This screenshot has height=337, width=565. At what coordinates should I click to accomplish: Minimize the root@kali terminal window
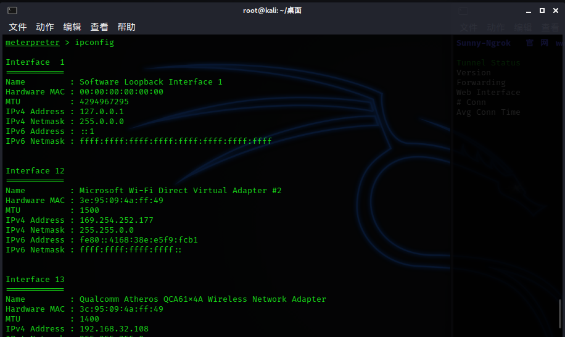pyautogui.click(x=528, y=11)
